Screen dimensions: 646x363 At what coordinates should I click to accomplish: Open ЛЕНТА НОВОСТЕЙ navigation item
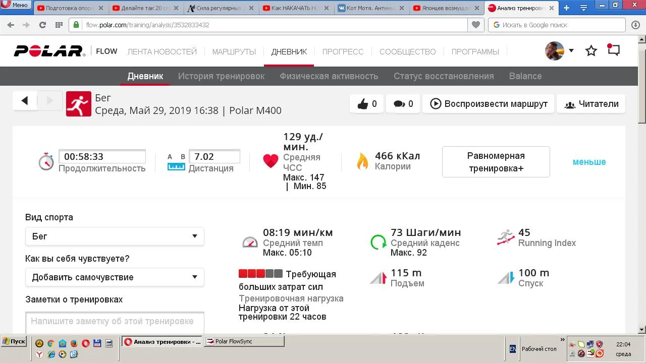162,51
